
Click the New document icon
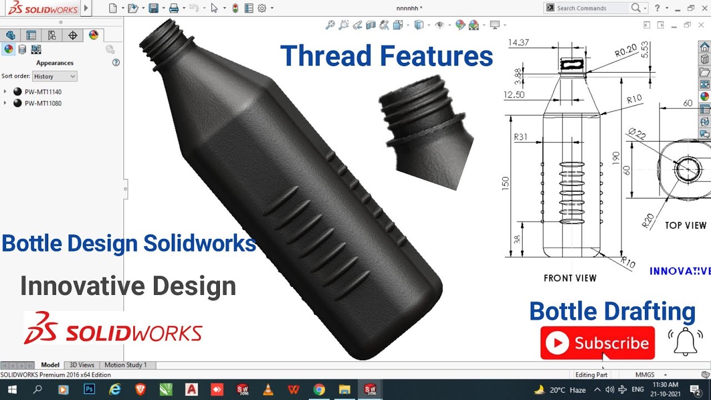(113, 8)
